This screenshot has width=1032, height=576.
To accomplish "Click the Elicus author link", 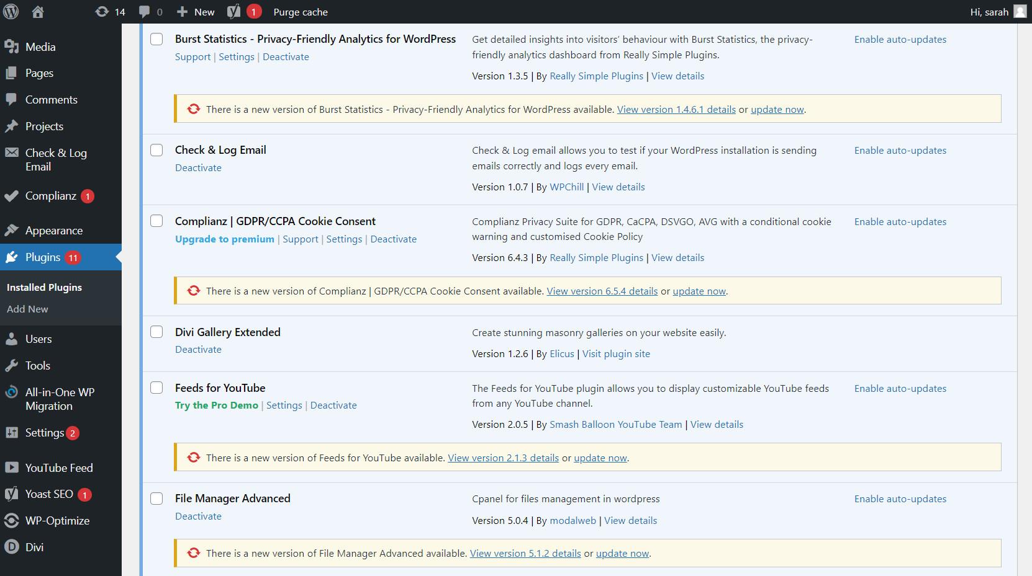I will [562, 353].
